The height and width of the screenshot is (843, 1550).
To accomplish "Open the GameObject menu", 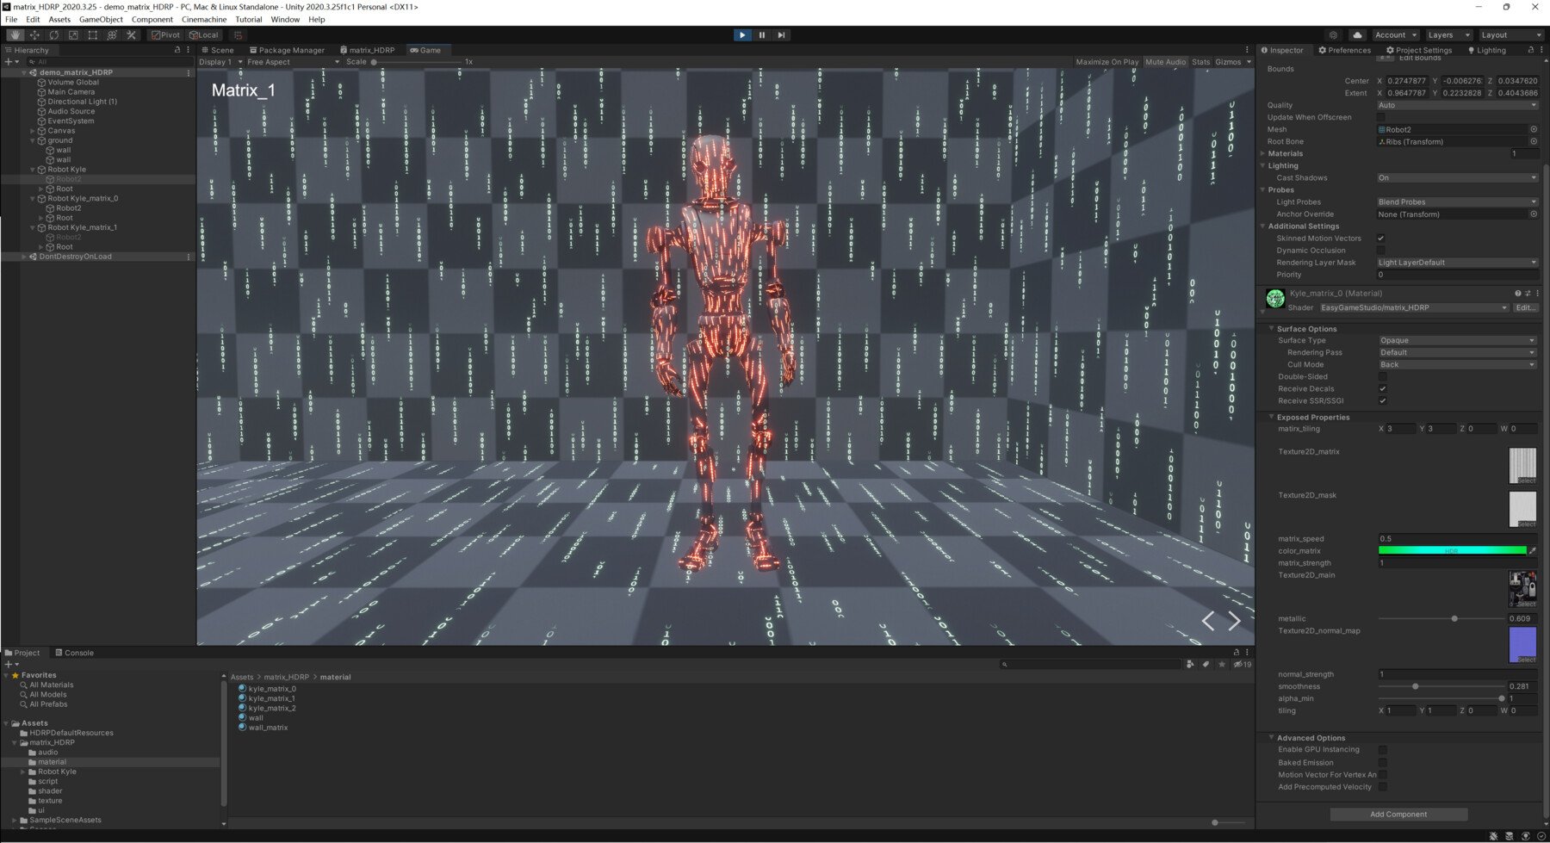I will [x=100, y=19].
